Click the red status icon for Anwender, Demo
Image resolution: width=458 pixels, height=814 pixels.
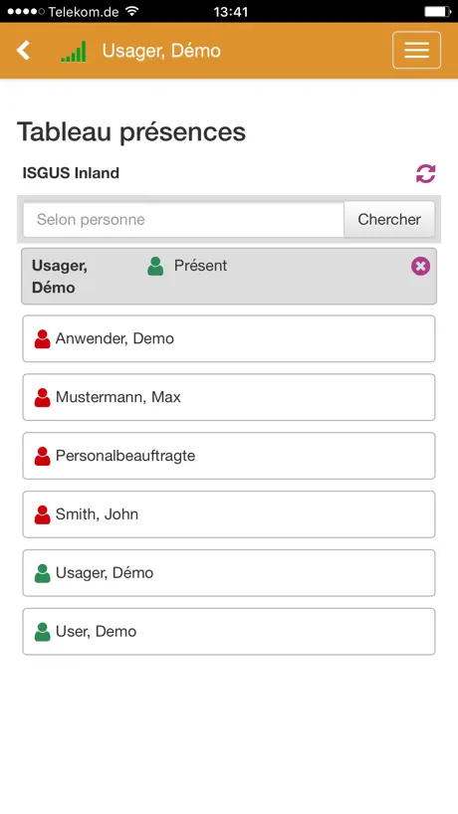(x=43, y=339)
